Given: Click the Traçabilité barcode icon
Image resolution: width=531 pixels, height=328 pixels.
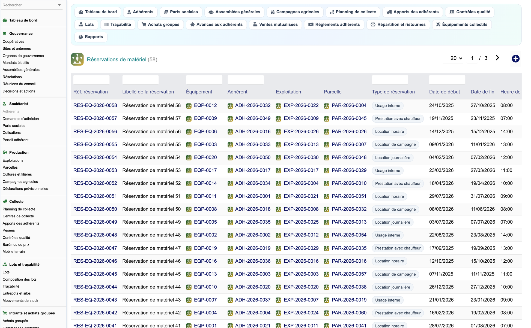Looking at the screenshot, I should click(x=106, y=25).
